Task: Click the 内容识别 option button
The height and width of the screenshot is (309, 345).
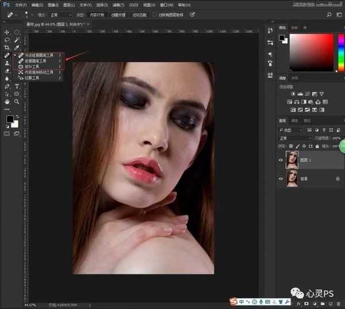Action: [x=97, y=14]
